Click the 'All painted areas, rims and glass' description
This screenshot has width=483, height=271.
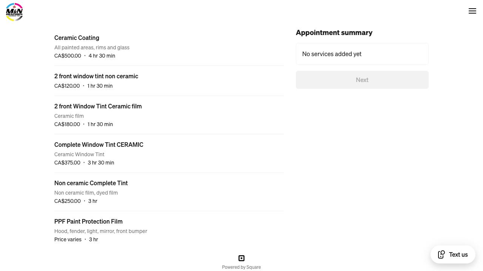[92, 47]
